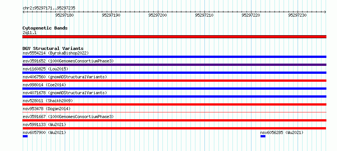Open the nsv998014 (Coe2014) label
The image size is (337, 151).
coord(44,85)
